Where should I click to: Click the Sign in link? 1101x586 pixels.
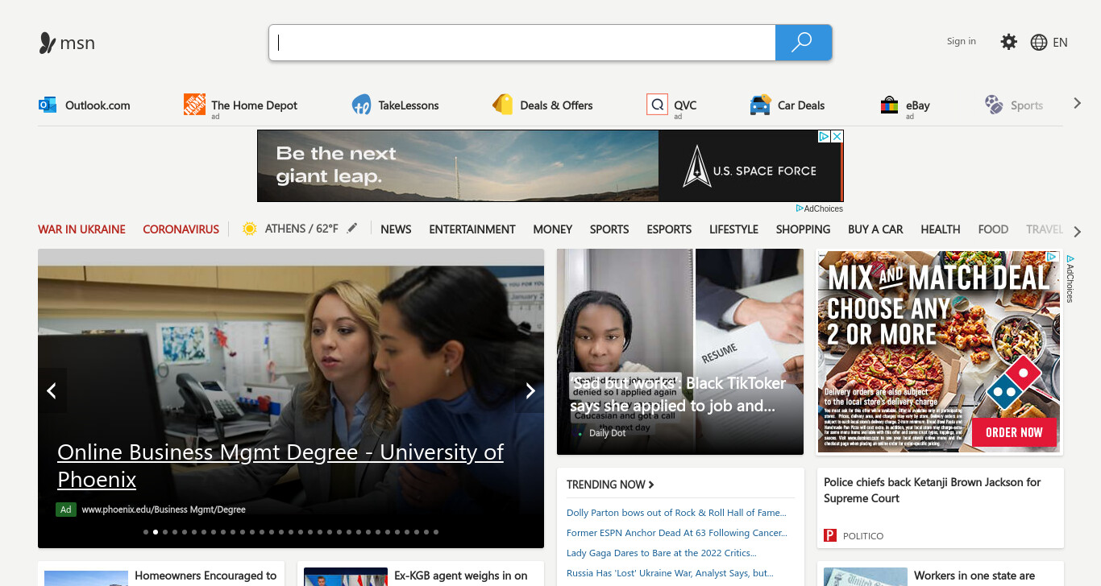961,41
